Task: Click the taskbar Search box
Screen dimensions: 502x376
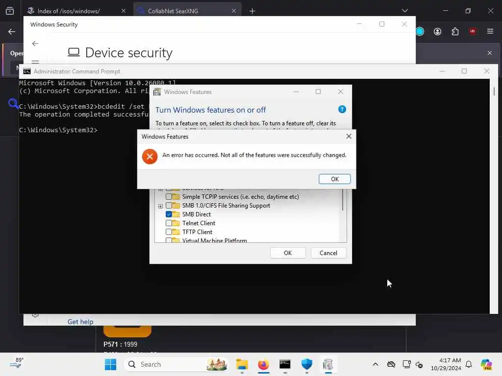Action: click(x=176, y=364)
